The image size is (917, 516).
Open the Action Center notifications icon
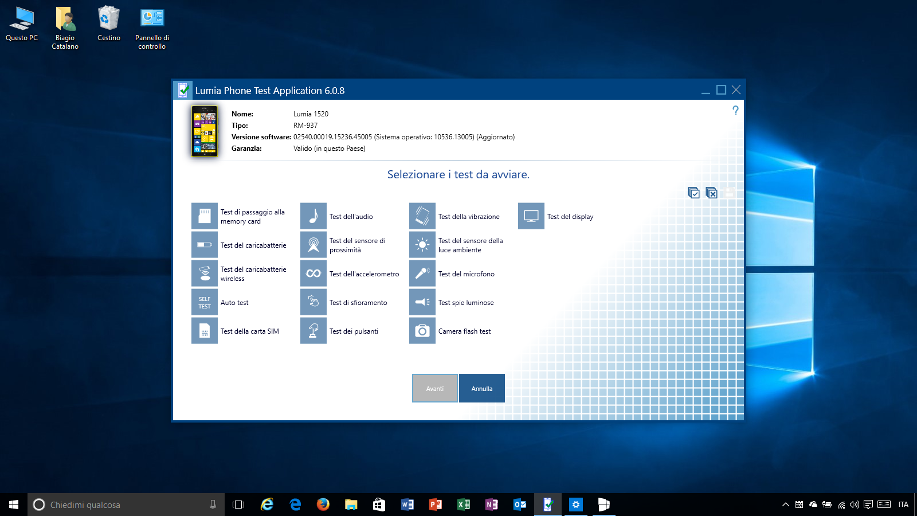(868, 505)
